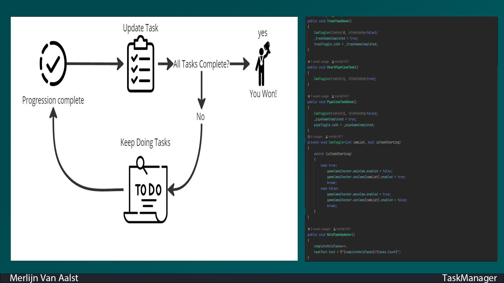The width and height of the screenshot is (504, 283).
Task: Click the 'switch (isTaskStarting)' code line
Action: (x=332, y=154)
